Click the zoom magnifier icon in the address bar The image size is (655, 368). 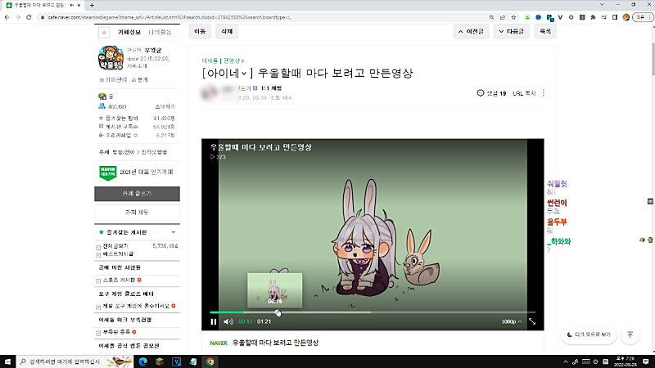491,17
